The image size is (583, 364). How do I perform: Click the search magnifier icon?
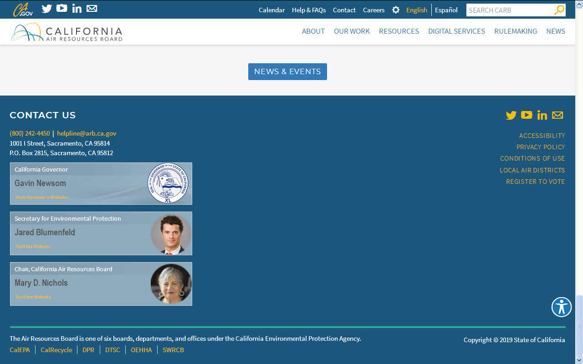coord(559,10)
